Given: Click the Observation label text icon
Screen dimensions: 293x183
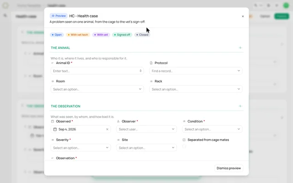Looking at the screenshot, I should [x=53, y=158].
